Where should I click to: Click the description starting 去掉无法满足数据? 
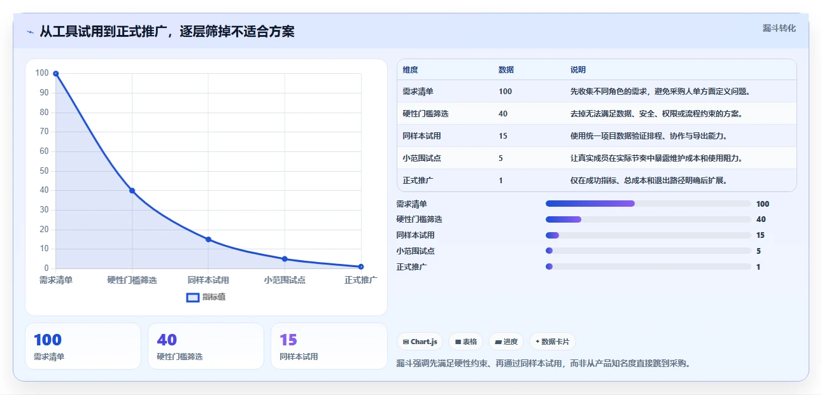point(657,114)
